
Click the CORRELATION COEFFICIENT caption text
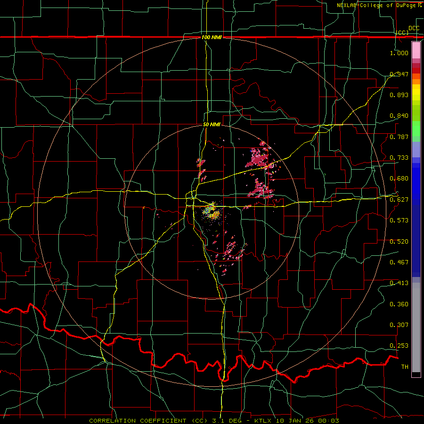pos(138,421)
